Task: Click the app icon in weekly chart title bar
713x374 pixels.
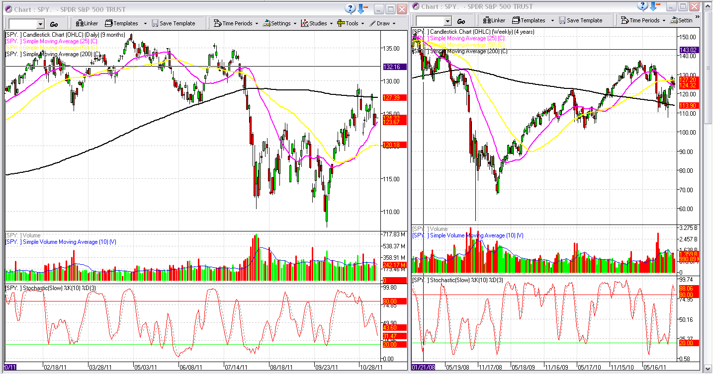Action: click(416, 6)
